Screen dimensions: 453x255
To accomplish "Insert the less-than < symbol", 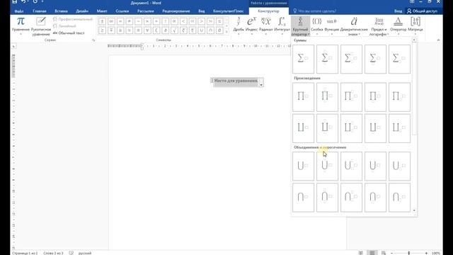I will [x=183, y=21].
